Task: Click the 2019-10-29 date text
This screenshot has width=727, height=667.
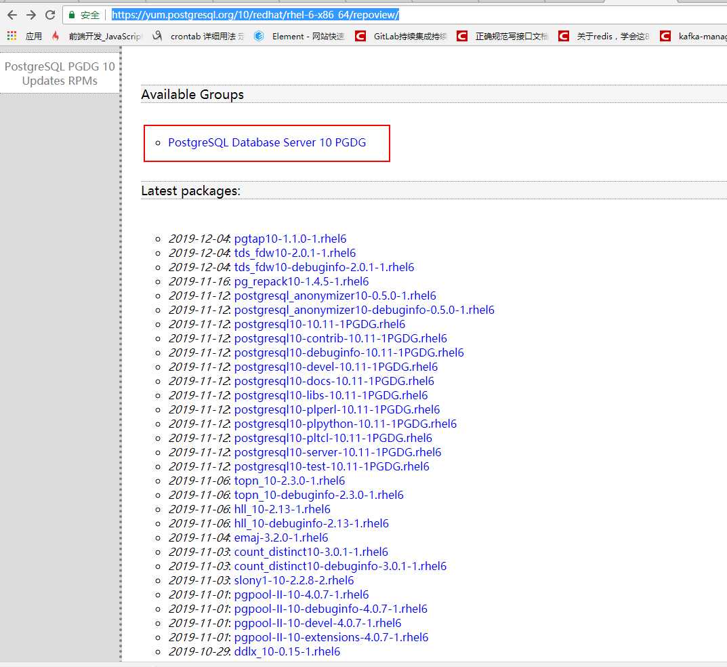Action: [200, 651]
